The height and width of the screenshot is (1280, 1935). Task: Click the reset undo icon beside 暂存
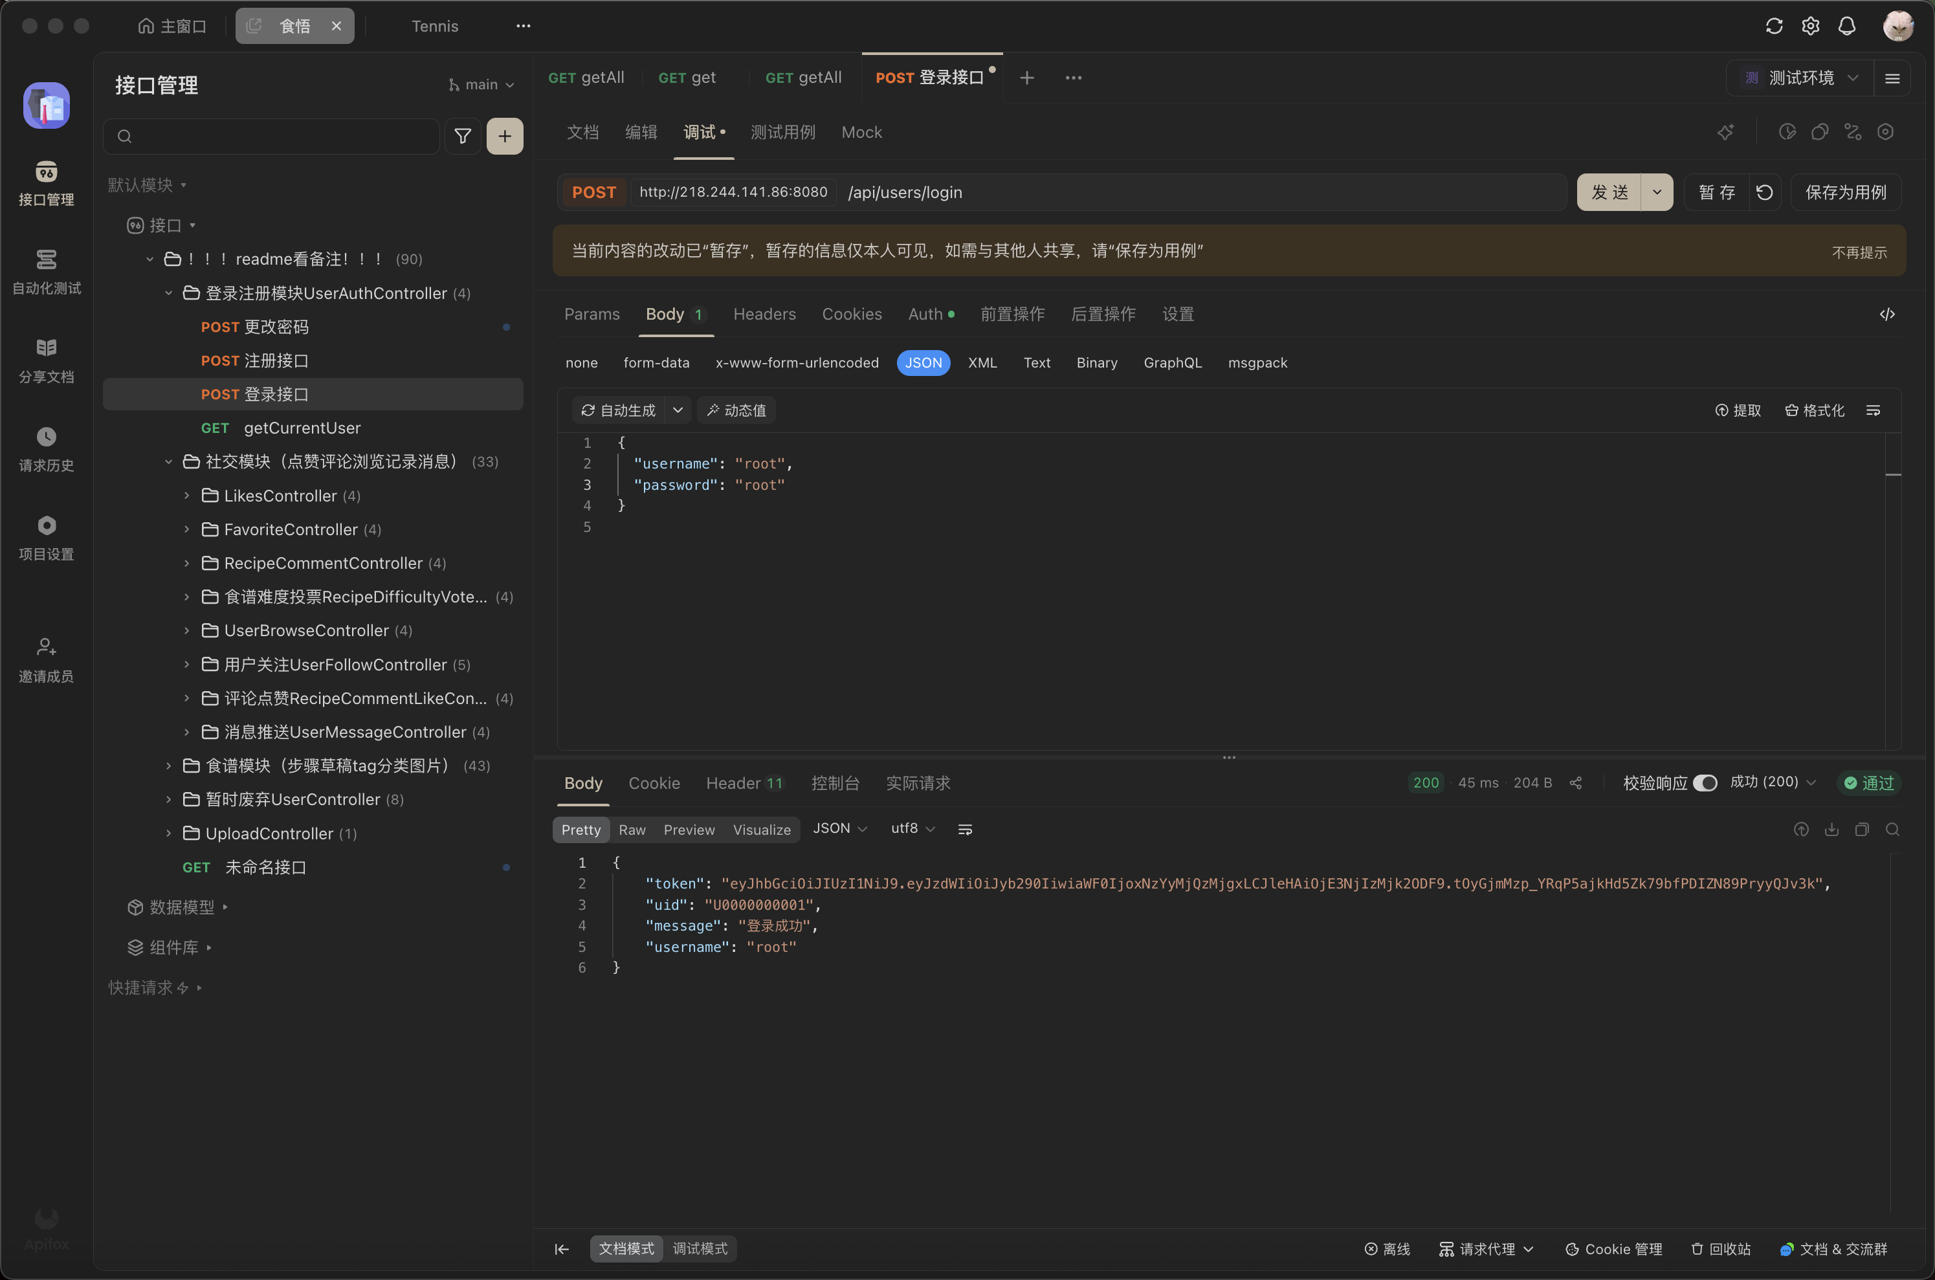tap(1764, 193)
